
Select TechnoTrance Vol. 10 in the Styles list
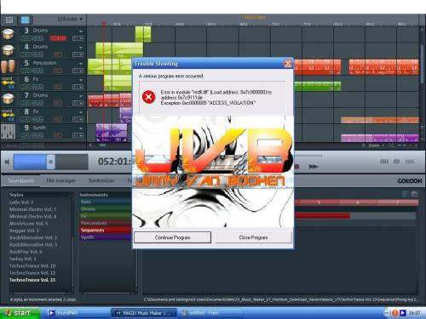point(32,265)
